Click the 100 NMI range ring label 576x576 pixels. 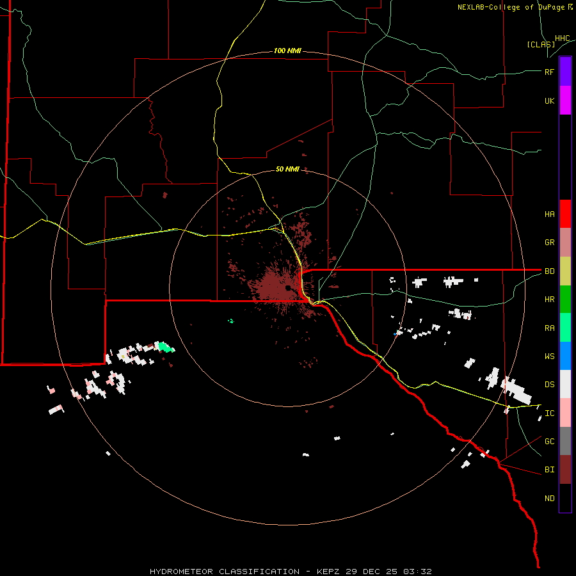pyautogui.click(x=287, y=51)
